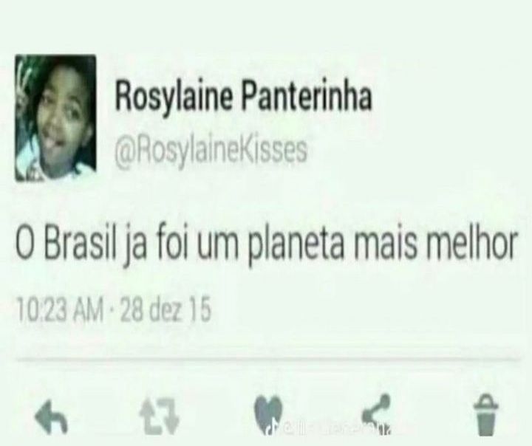Open Rosylaine Panterinha's profile picture
This screenshot has height=446, width=532.
(55, 118)
